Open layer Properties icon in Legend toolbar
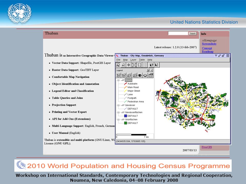 [151, 75]
